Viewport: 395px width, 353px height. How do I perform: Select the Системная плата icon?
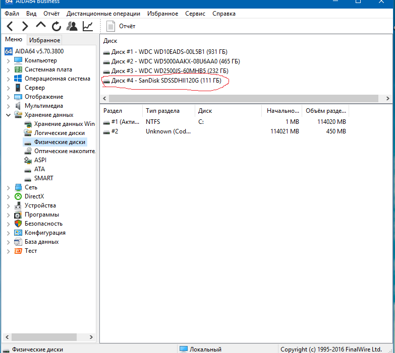[x=18, y=69]
